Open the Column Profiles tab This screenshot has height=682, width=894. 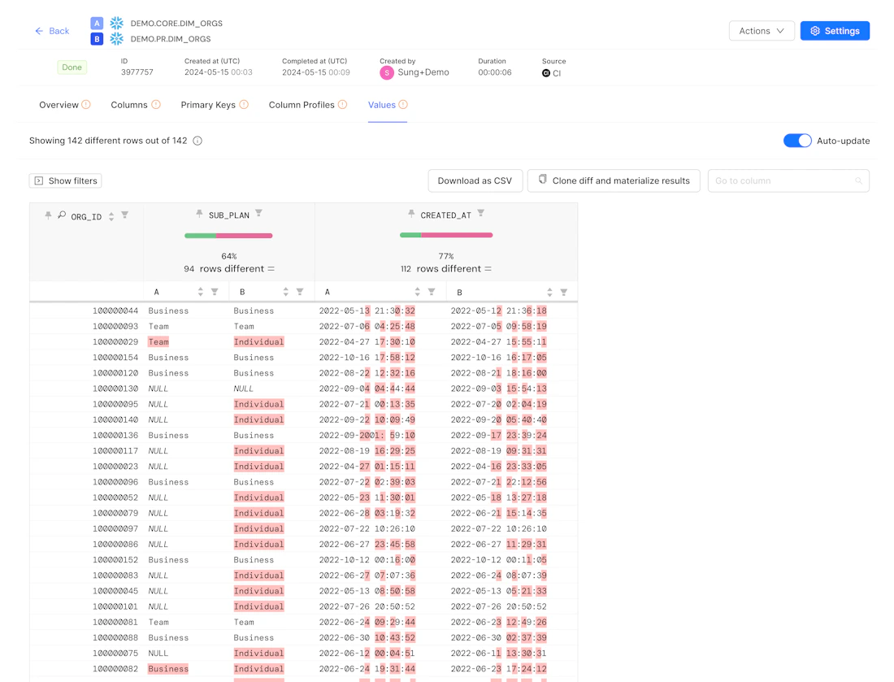pyautogui.click(x=301, y=104)
